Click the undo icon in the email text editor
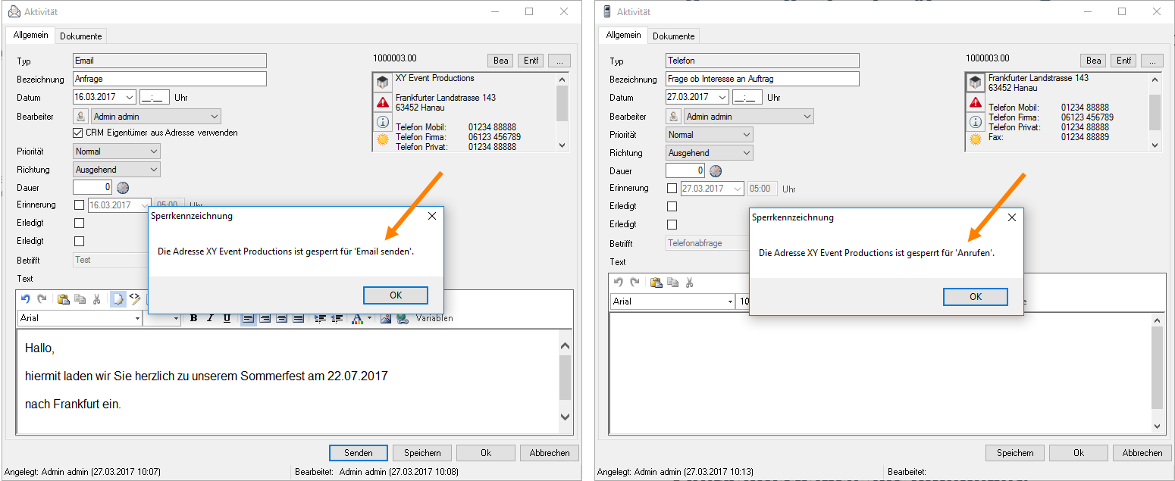Viewport: 1175px width, 481px height. (25, 299)
